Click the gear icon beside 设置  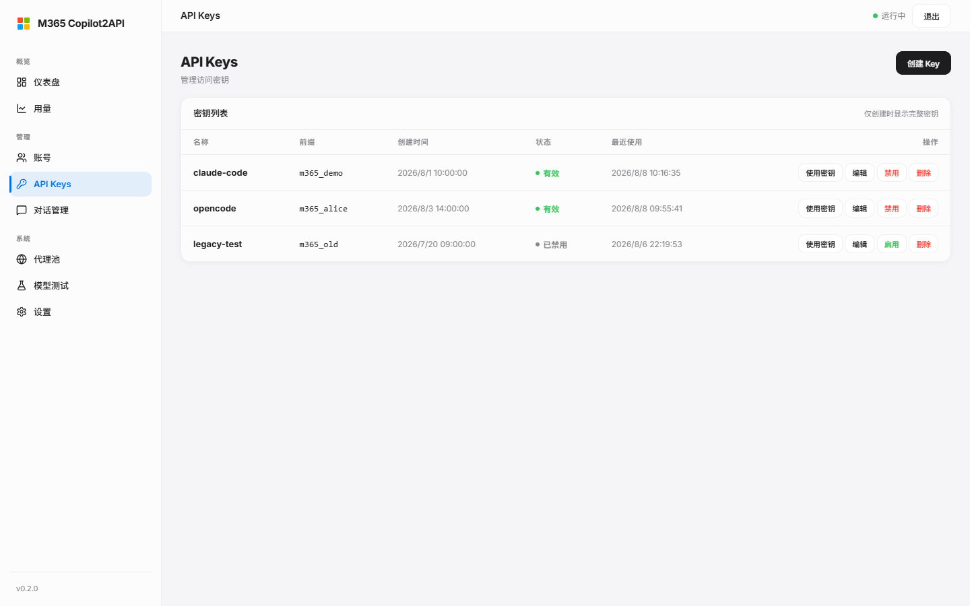(22, 312)
